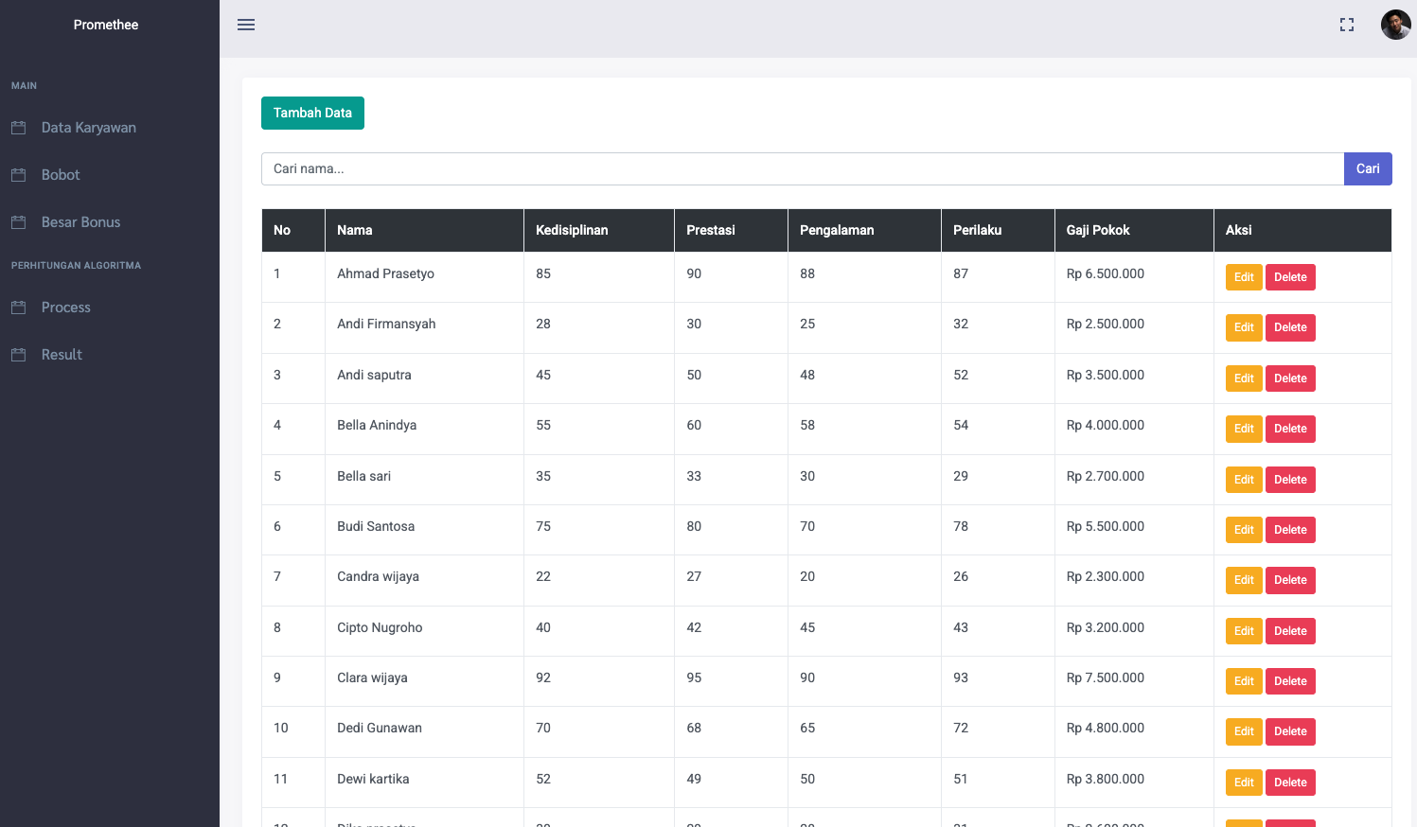This screenshot has width=1417, height=827.
Task: Click the calendar icon beside Bobot
Action: pyautogui.click(x=18, y=175)
